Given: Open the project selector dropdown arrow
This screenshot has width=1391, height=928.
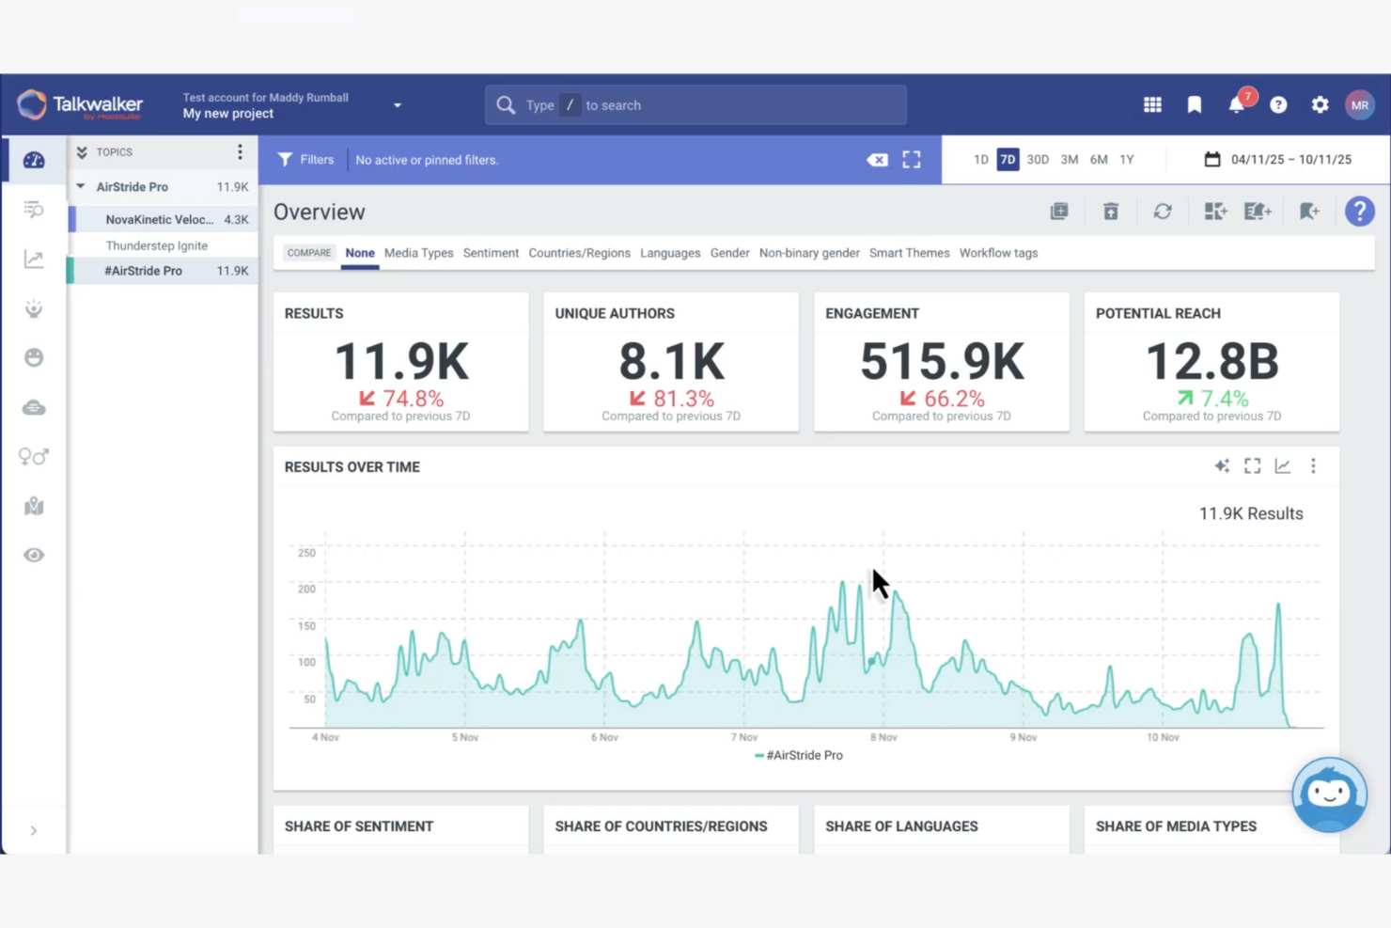Looking at the screenshot, I should tap(398, 105).
